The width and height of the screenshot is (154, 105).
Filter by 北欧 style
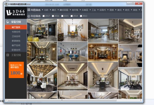tap(46, 10)
